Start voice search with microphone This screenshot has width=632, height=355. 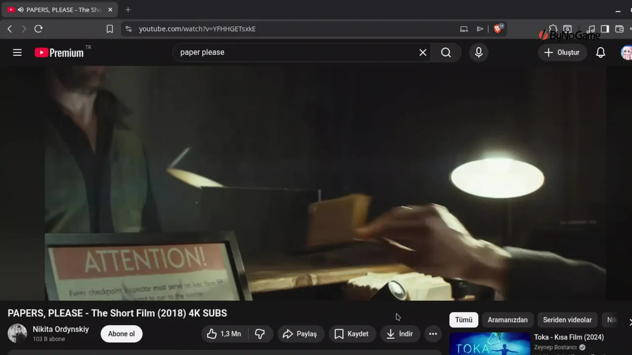coord(478,52)
